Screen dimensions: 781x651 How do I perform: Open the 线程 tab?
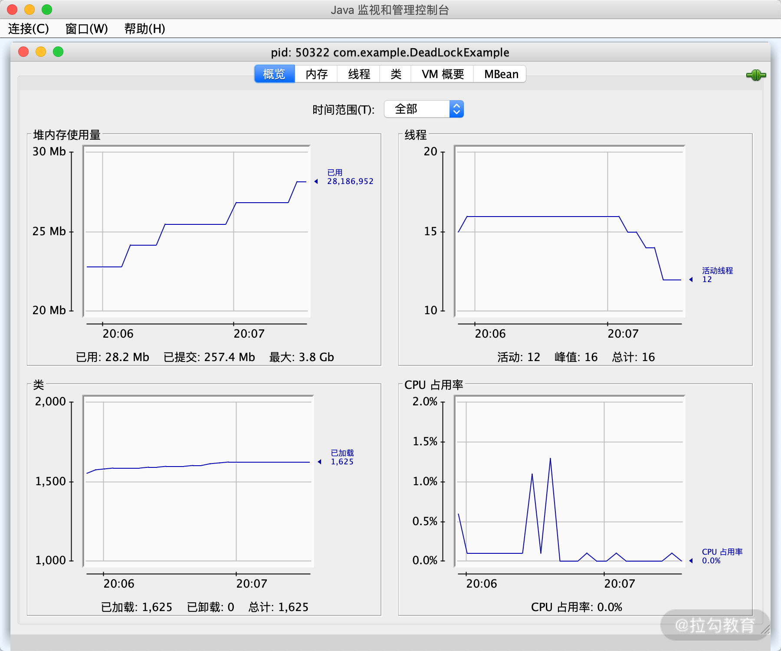[359, 74]
